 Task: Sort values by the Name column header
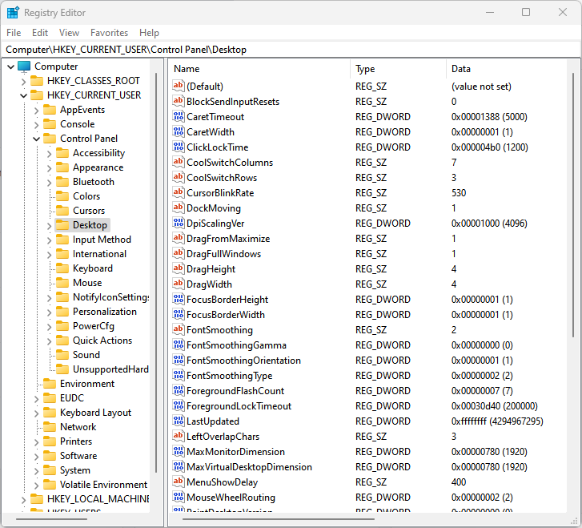pyautogui.click(x=259, y=69)
